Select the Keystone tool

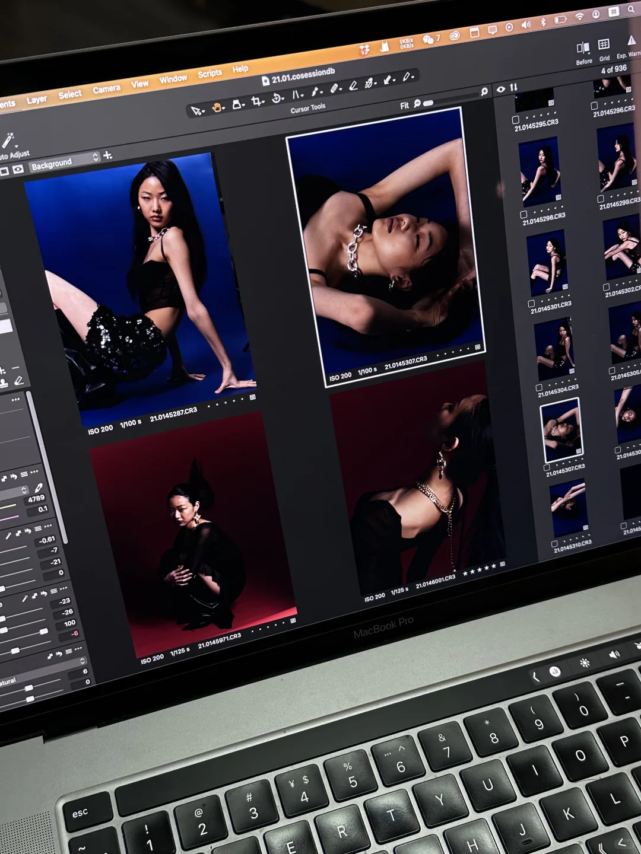[296, 94]
